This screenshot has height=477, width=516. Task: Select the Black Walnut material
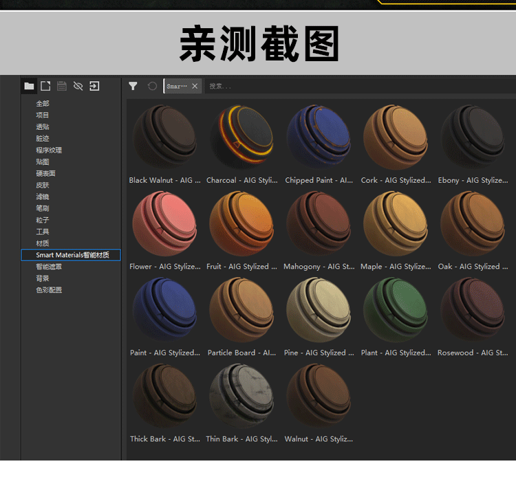pyautogui.click(x=164, y=137)
